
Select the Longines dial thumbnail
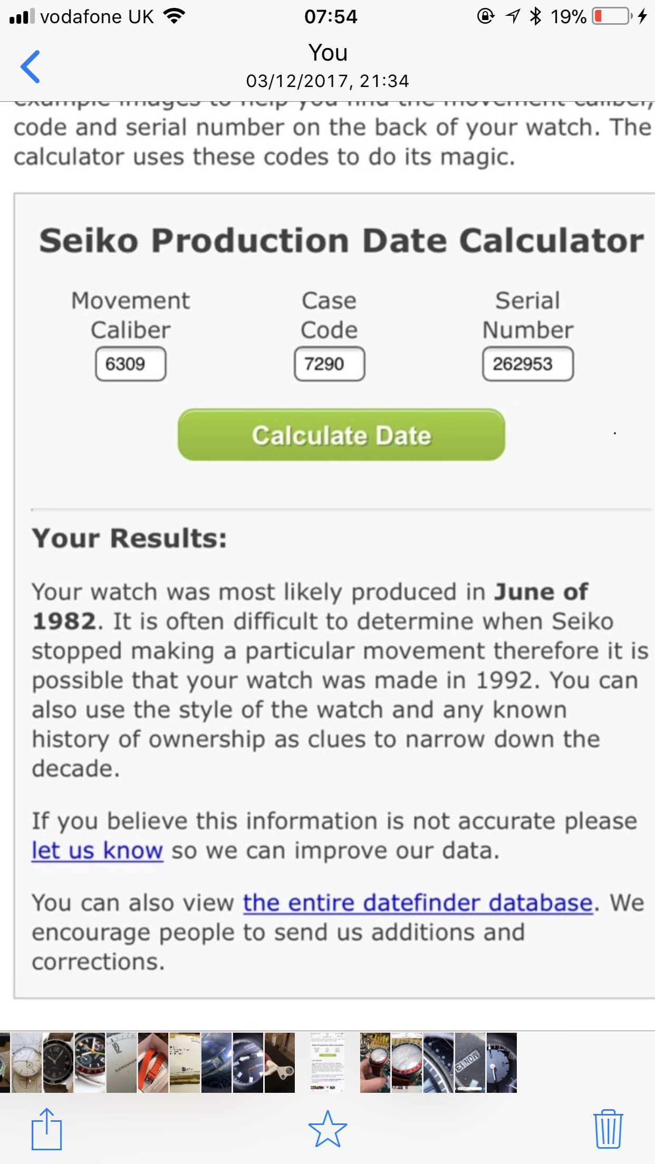coord(121,1062)
